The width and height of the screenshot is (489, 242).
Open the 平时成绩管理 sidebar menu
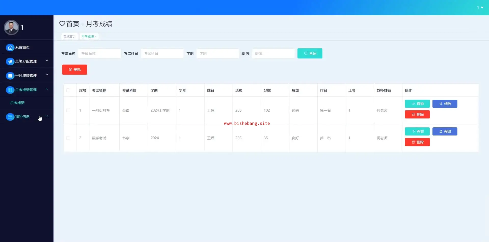[27, 75]
